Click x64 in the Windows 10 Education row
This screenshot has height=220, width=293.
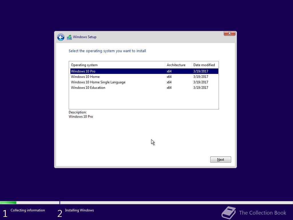[169, 88]
